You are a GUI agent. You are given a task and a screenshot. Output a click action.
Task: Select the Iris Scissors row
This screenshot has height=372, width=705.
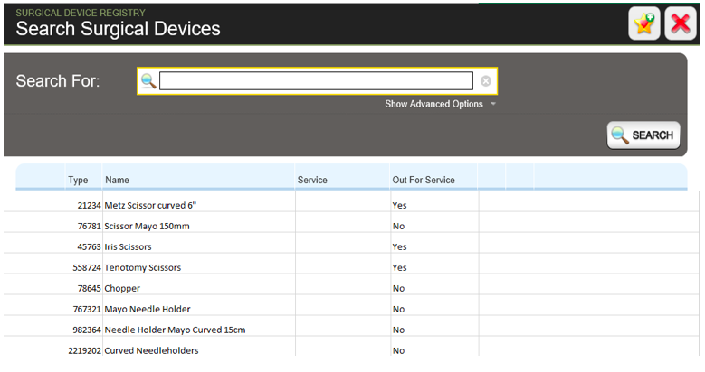[x=128, y=246]
